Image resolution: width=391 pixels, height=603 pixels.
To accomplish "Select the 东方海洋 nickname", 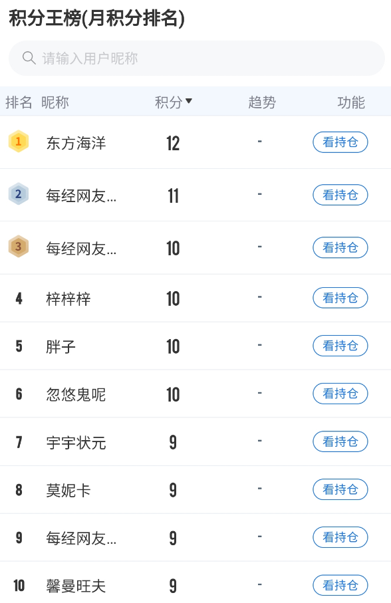I will [x=76, y=143].
